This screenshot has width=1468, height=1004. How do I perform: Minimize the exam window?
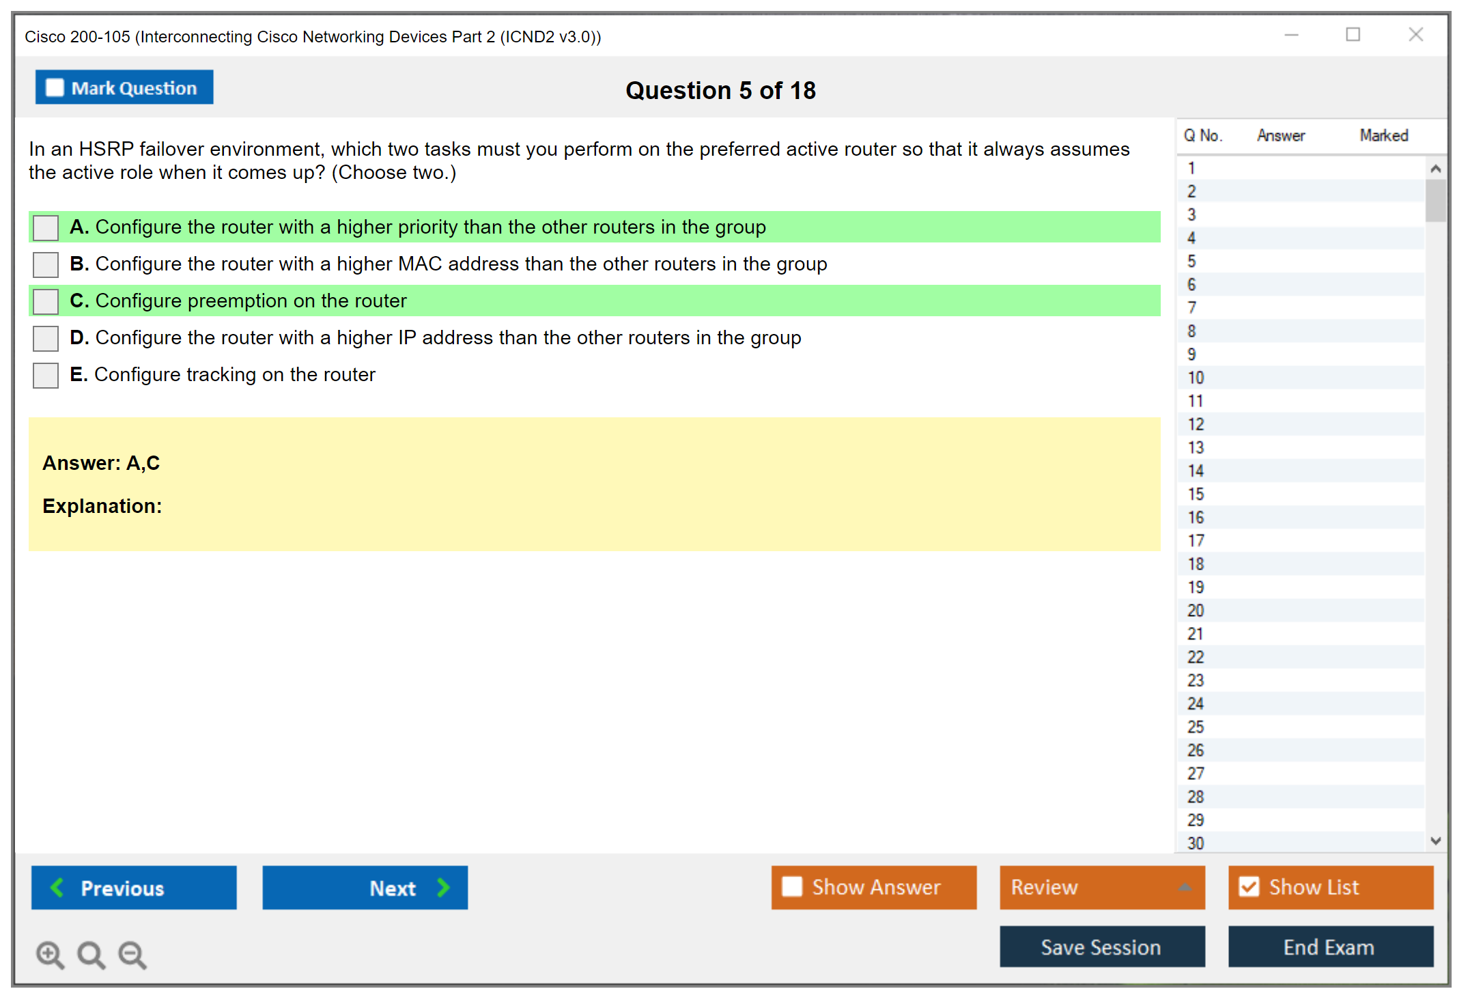(1291, 35)
